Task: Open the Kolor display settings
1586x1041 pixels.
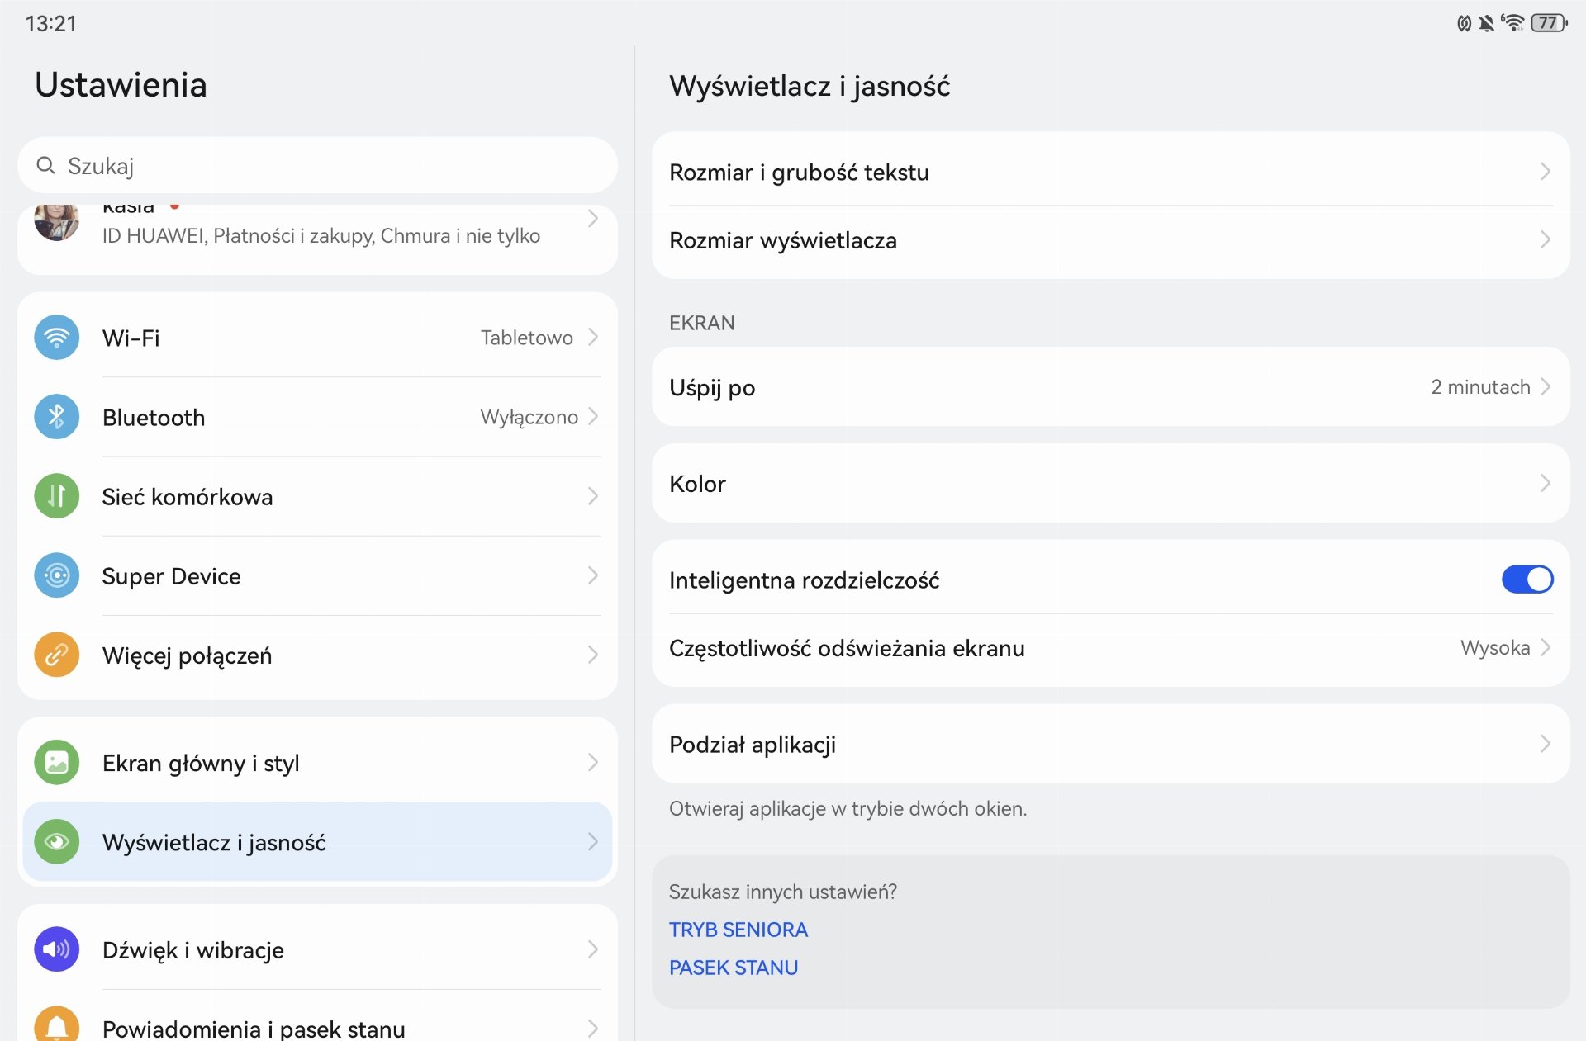Action: [1110, 483]
